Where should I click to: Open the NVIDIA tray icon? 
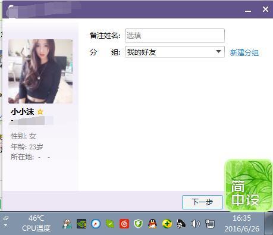81,224
